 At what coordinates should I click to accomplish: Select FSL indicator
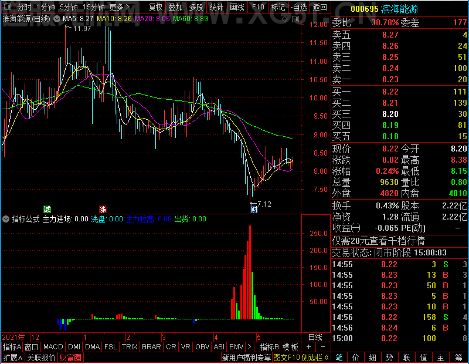(x=111, y=347)
